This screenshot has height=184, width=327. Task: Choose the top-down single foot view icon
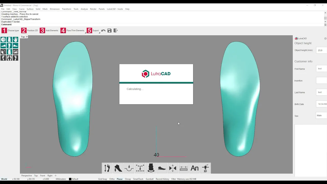coord(9,45)
